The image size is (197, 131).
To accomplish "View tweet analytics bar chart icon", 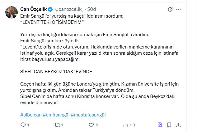I will [126, 125].
